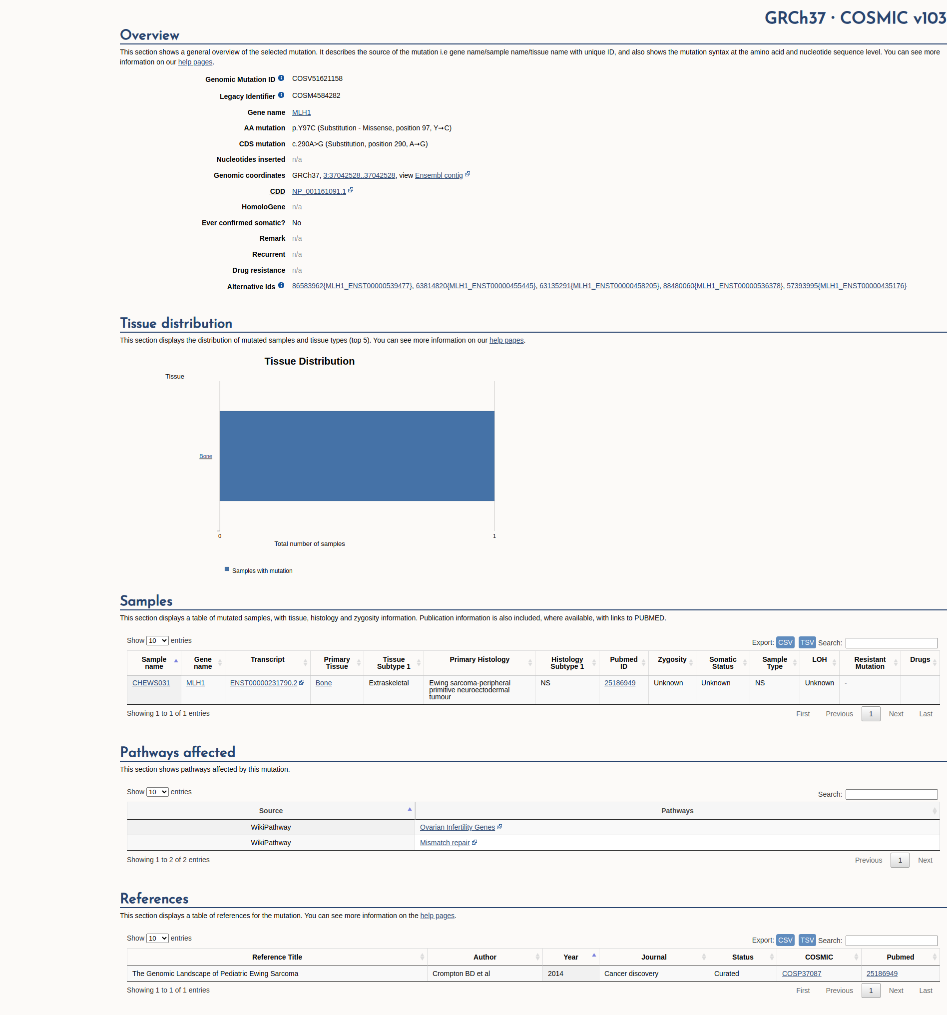Open the Ensembl contig link
Image resolution: width=947 pixels, height=1015 pixels.
click(439, 175)
